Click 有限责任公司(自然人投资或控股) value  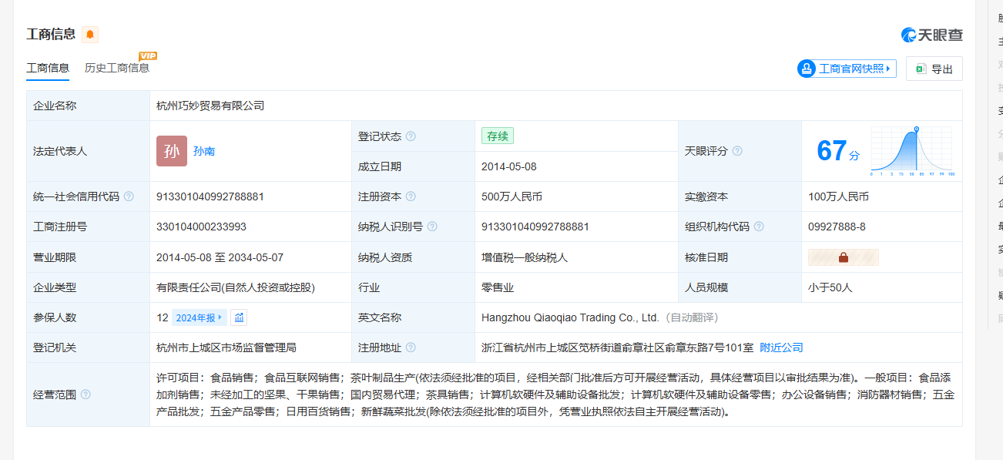point(236,287)
